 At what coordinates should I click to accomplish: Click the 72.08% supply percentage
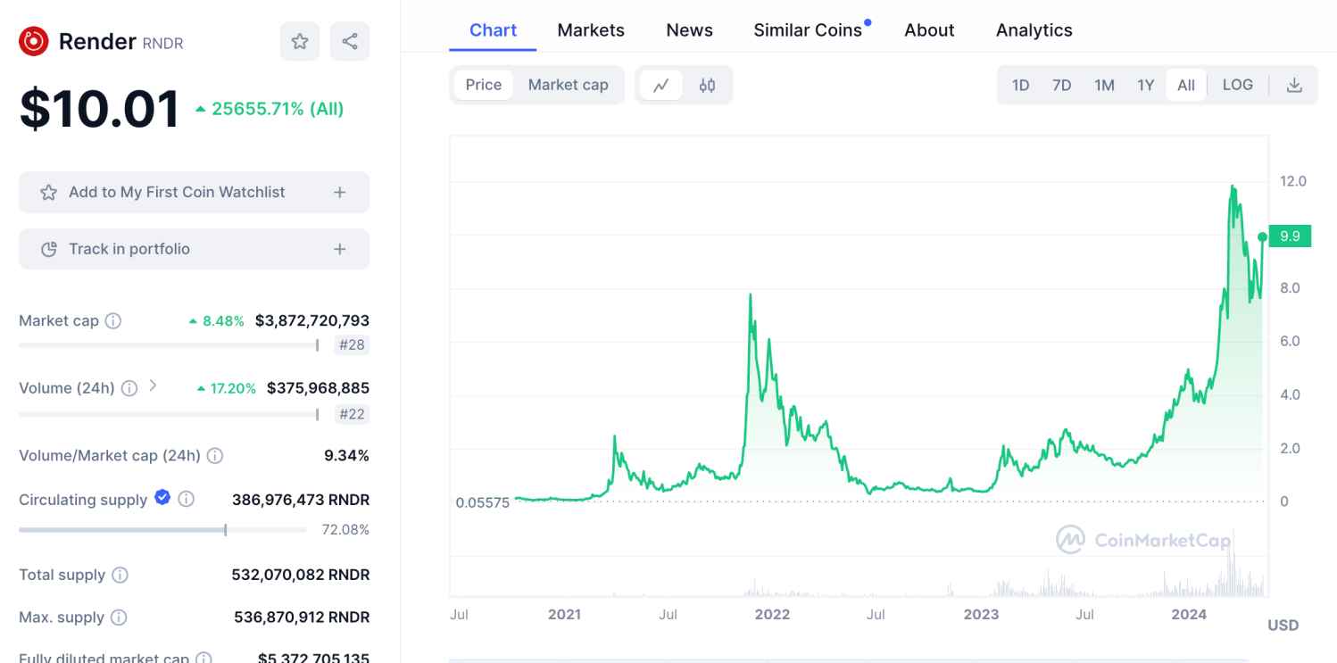(345, 530)
